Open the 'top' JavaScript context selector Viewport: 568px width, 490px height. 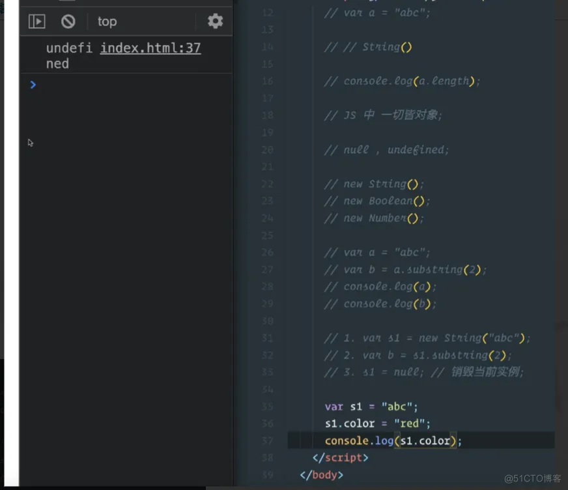point(107,22)
